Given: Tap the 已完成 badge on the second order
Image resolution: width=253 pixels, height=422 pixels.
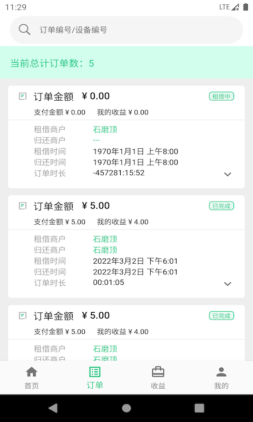Looking at the screenshot, I should 221,206.
